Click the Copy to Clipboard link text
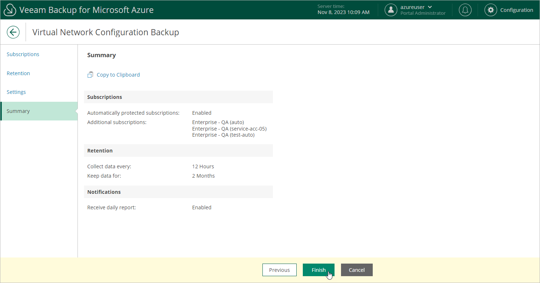The height and width of the screenshot is (283, 540). 118,75
